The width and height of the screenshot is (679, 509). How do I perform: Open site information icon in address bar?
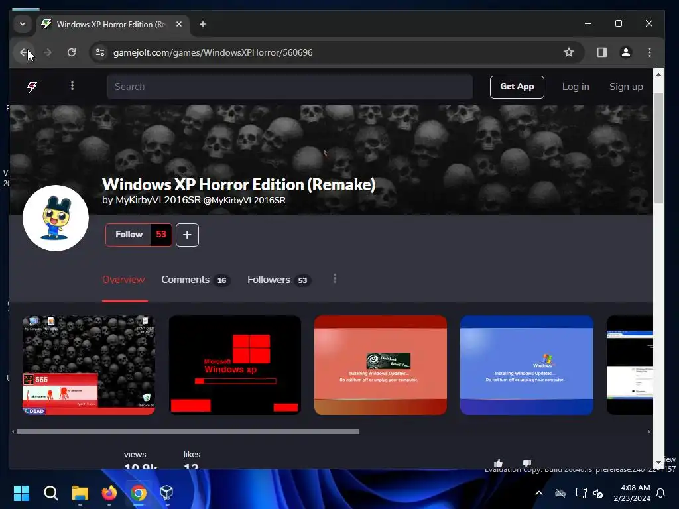coord(100,52)
